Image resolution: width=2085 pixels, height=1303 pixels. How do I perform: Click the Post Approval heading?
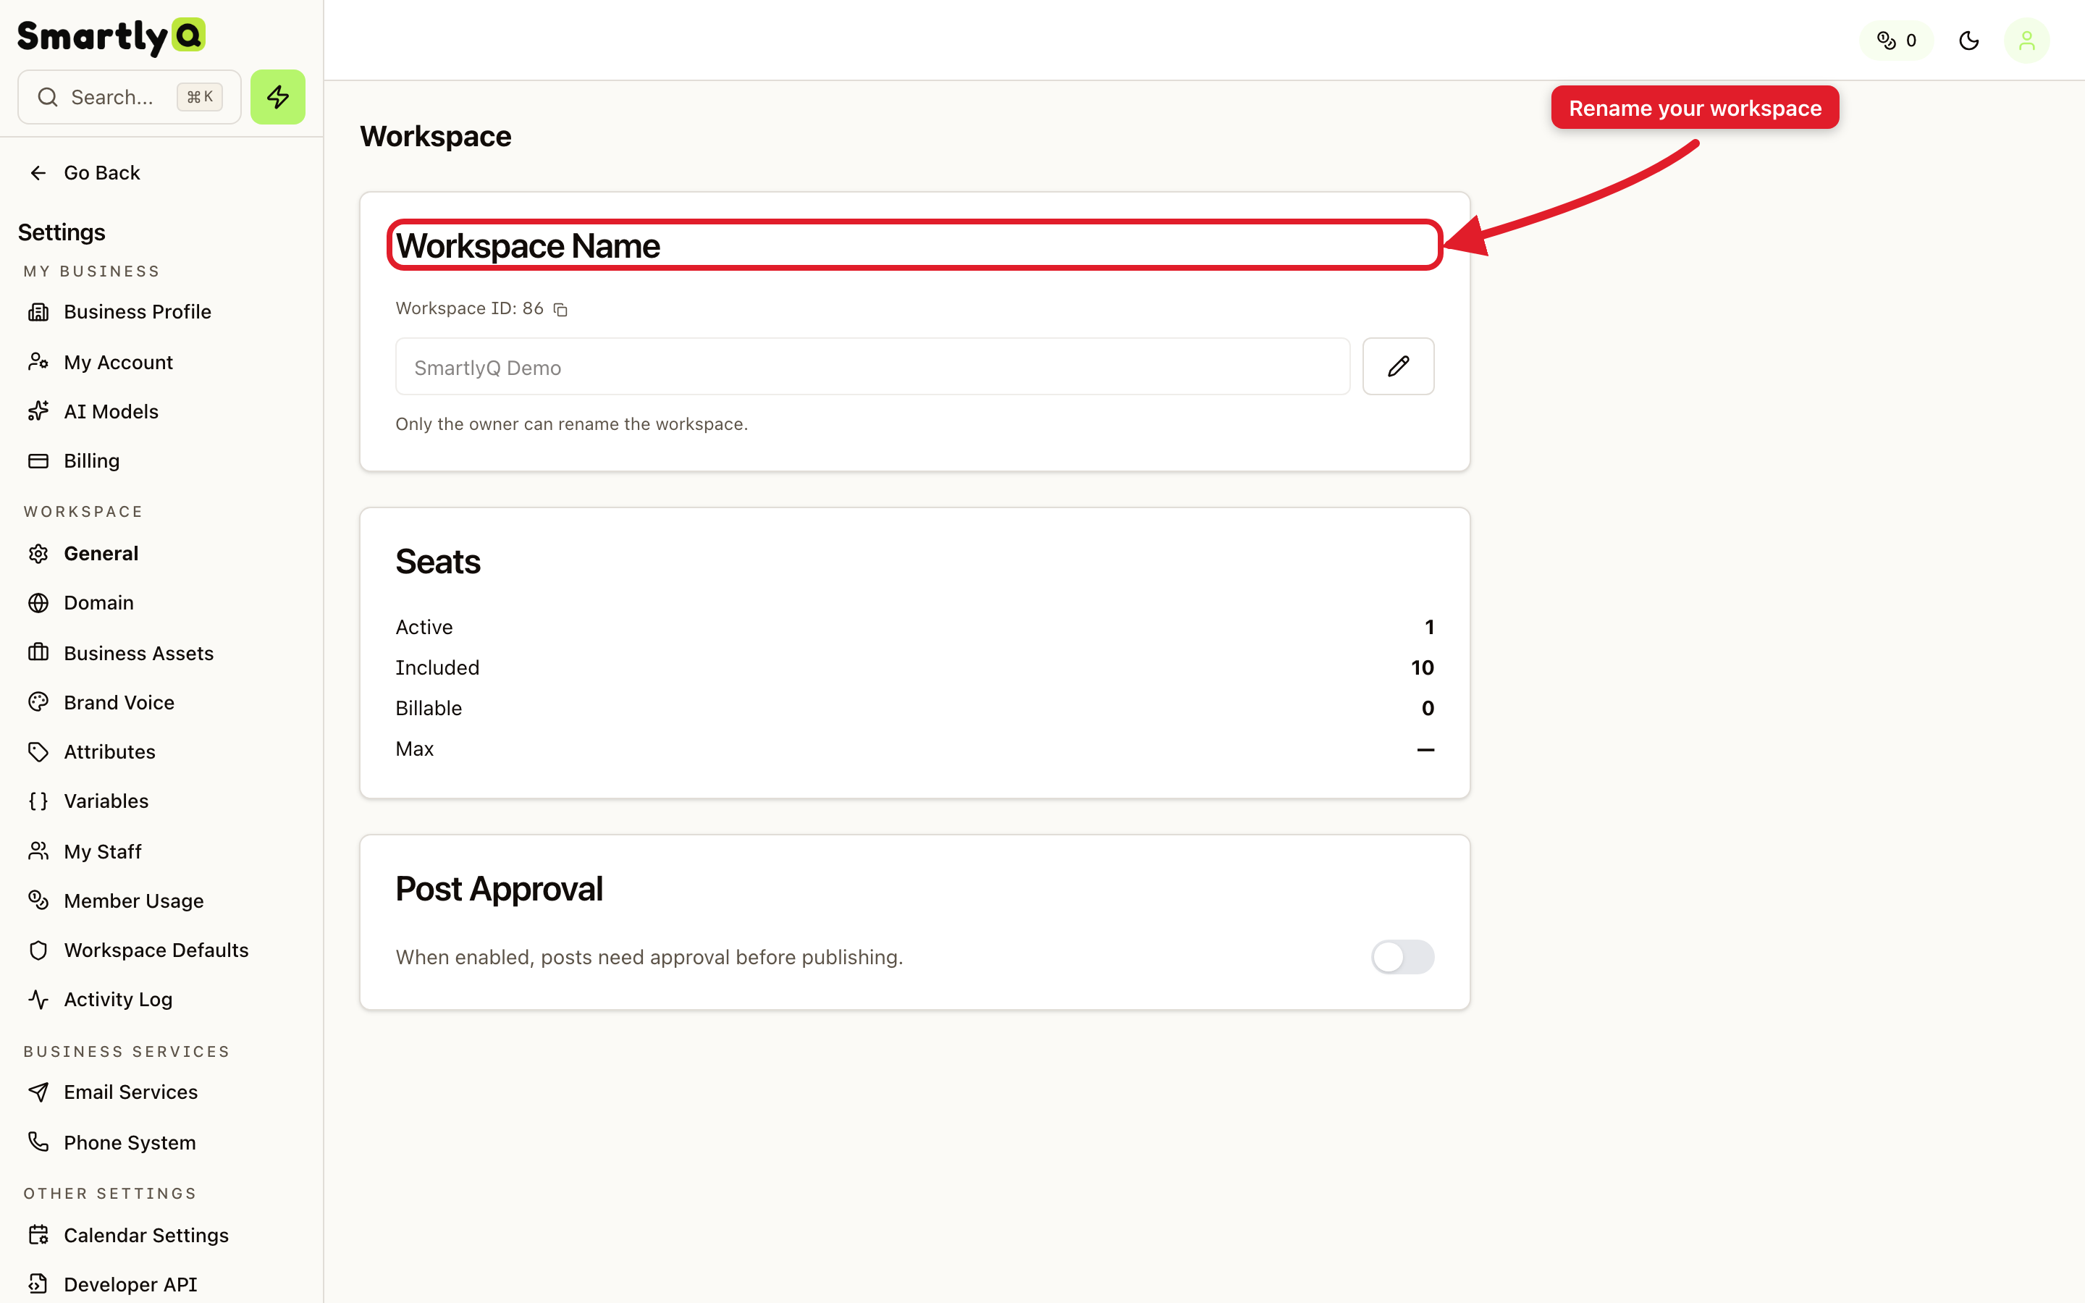499,890
